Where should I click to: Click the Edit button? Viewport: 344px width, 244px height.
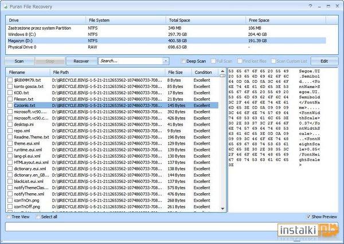[x=325, y=61]
